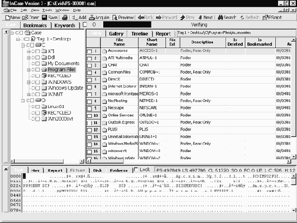Select the Win2000svr folder in tree
This screenshot has width=297, height=223.
60,119
